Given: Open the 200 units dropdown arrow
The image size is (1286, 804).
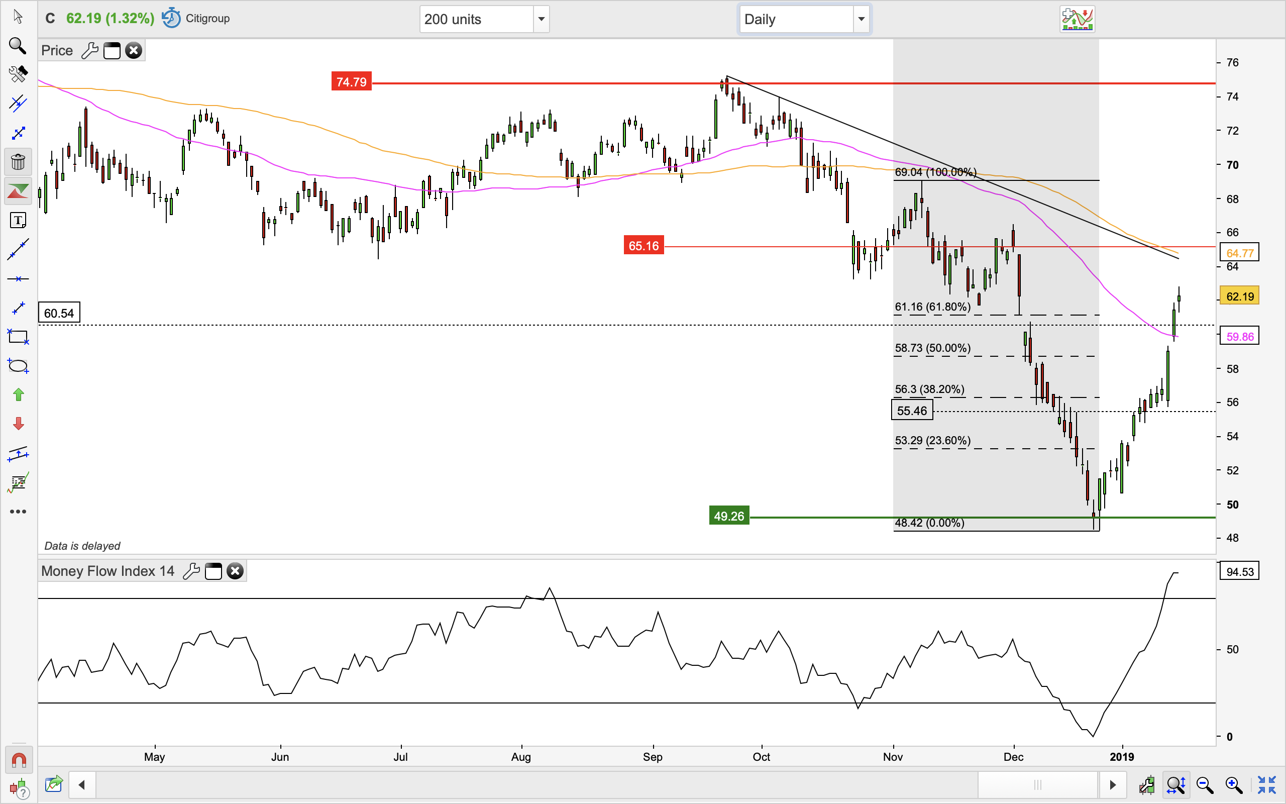Looking at the screenshot, I should pyautogui.click(x=541, y=19).
